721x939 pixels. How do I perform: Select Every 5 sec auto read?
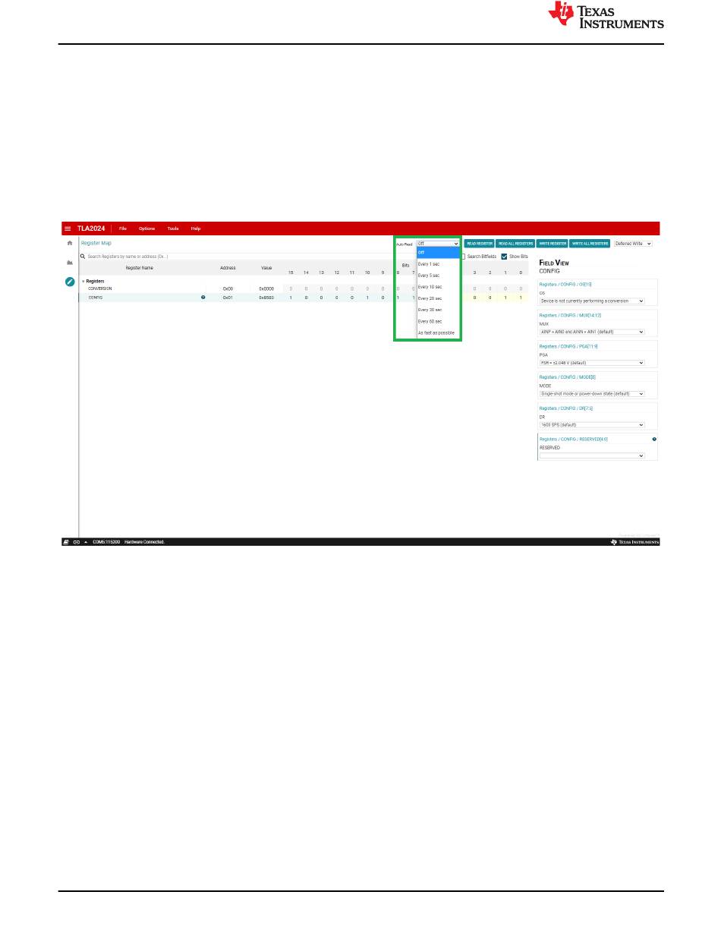point(438,276)
